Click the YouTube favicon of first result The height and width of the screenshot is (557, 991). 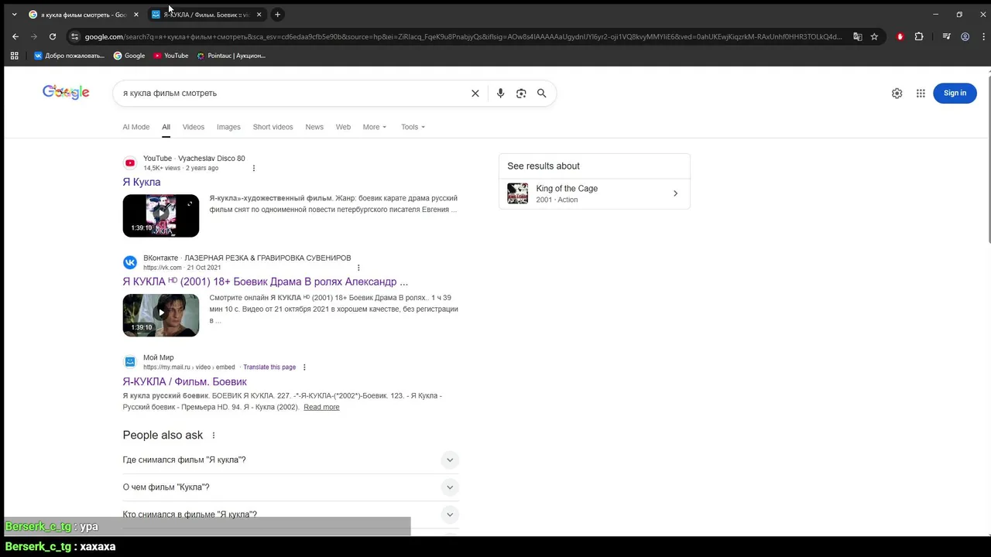(130, 162)
